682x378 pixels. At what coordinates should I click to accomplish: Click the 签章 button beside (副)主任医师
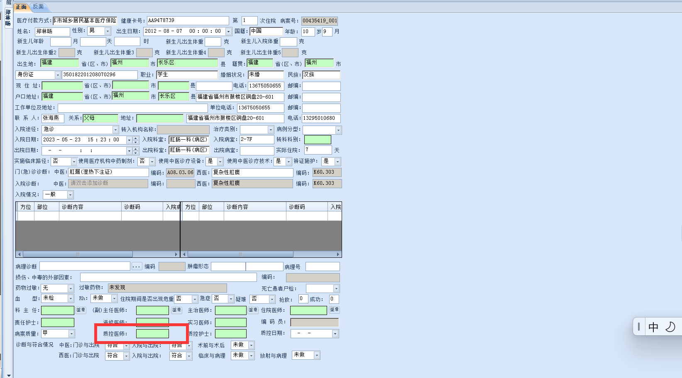pyautogui.click(x=176, y=310)
